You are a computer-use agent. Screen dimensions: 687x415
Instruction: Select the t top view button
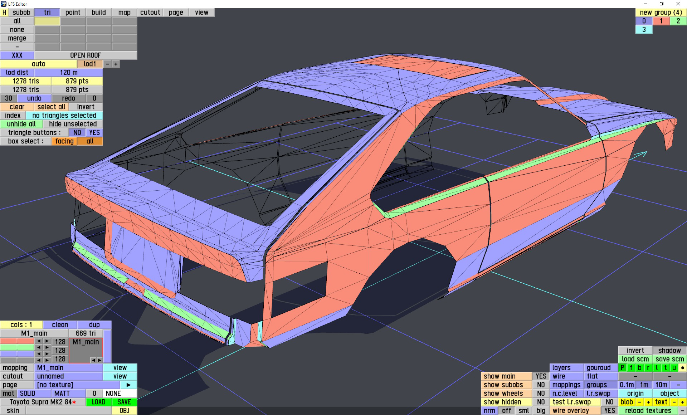tap(665, 367)
